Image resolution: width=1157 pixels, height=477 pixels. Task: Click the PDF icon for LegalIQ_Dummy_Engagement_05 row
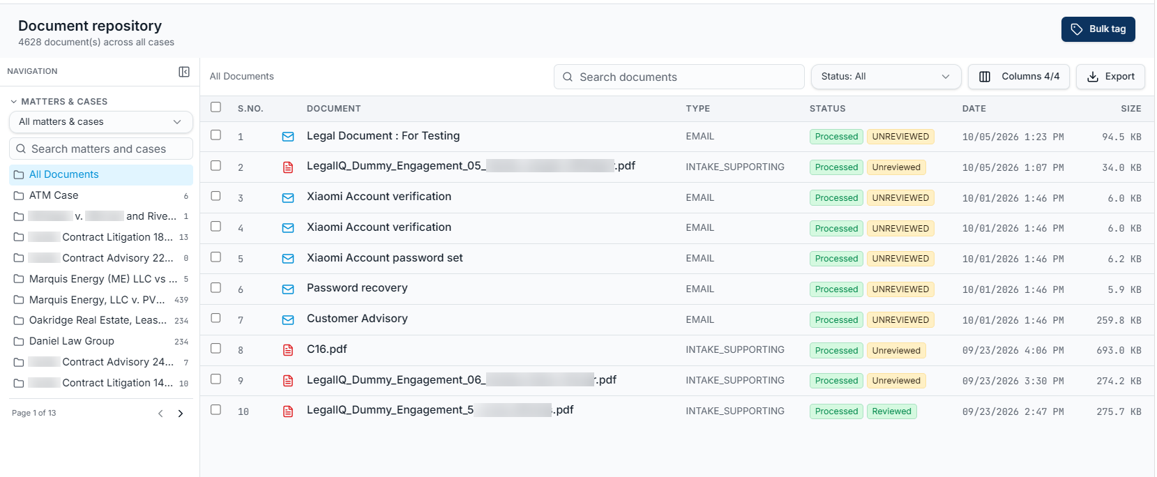click(288, 167)
